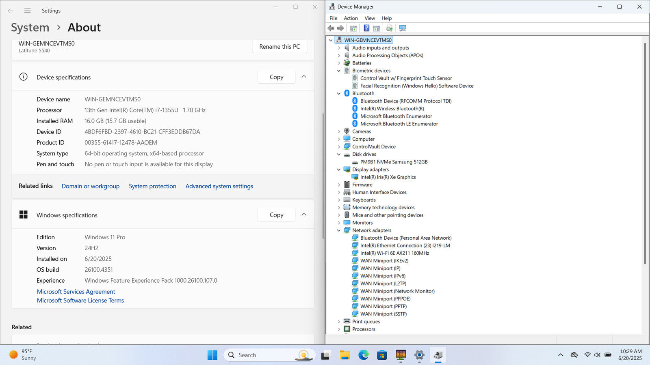
Task: Expand the Cameras category
Action: pos(339,131)
